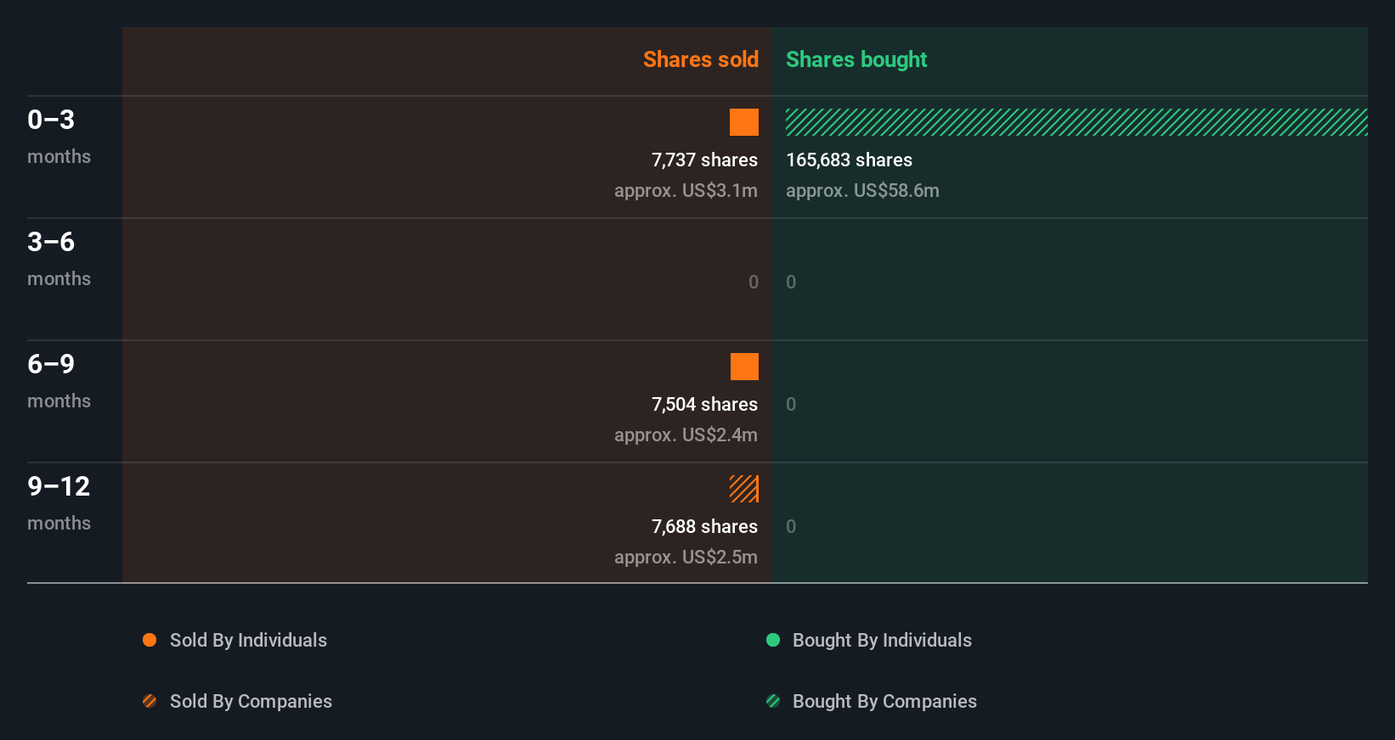Click the '9–12' months row label
Screen dimensions: 1395x740
pos(59,486)
